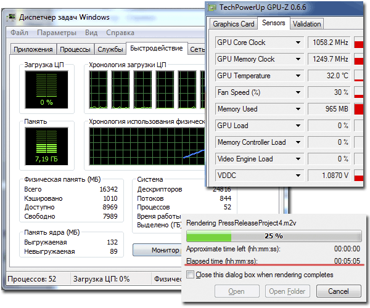370x308 pixels.
Task: Open the VDDC sensor dropdown
Action: pyautogui.click(x=298, y=176)
